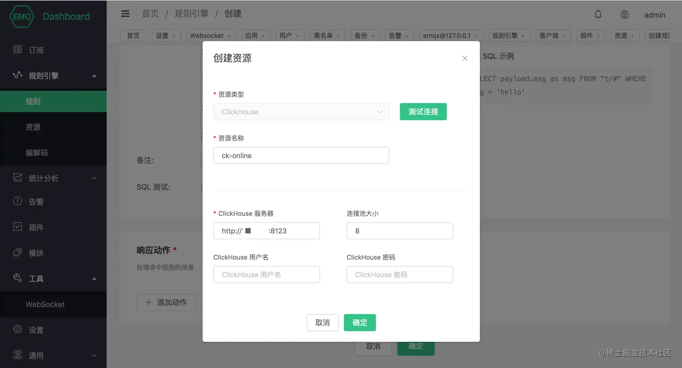The image size is (682, 368).
Task: Click 规则引擎 breadcrumb link
Action: click(192, 14)
